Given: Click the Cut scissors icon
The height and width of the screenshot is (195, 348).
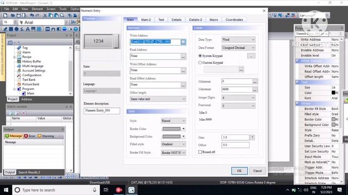Looking at the screenshot, I should (45, 15).
